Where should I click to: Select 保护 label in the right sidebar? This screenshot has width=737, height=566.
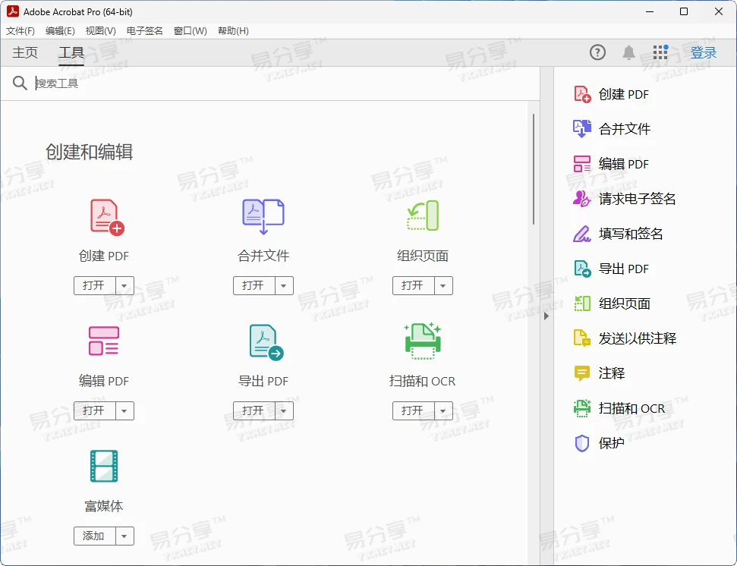[612, 443]
